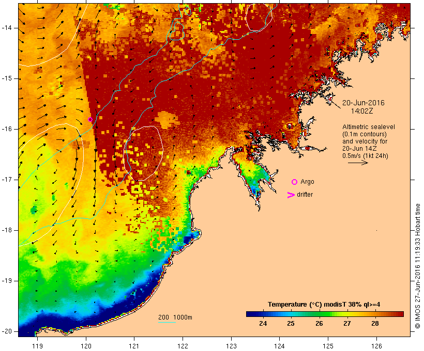The width and height of the screenshot is (424, 351).
Task: Click the '200 1000m' depth label
Action: [175, 317]
